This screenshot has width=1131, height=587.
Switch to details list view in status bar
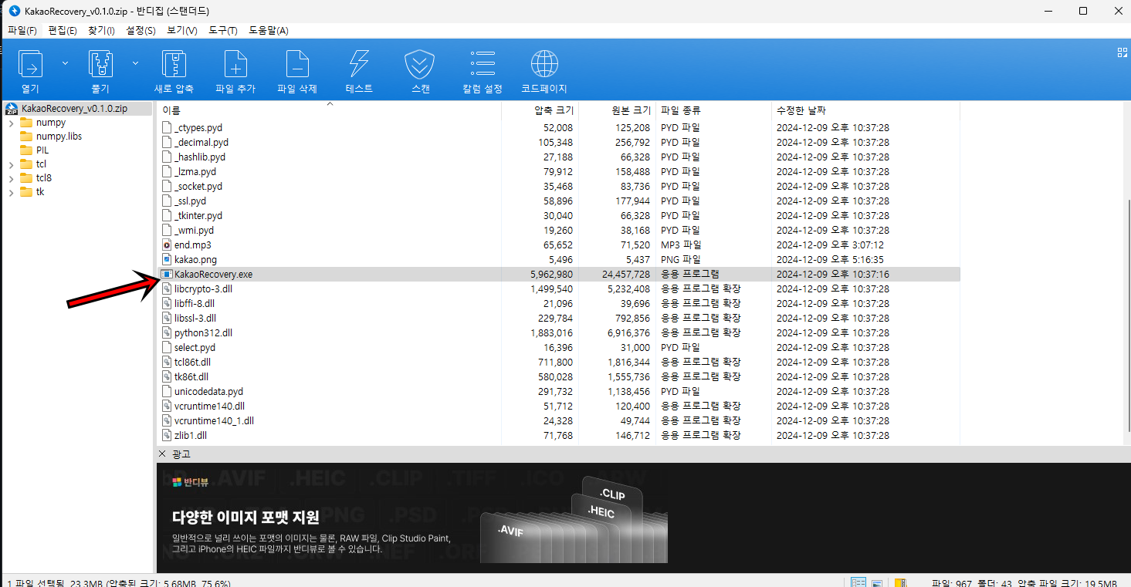click(858, 583)
